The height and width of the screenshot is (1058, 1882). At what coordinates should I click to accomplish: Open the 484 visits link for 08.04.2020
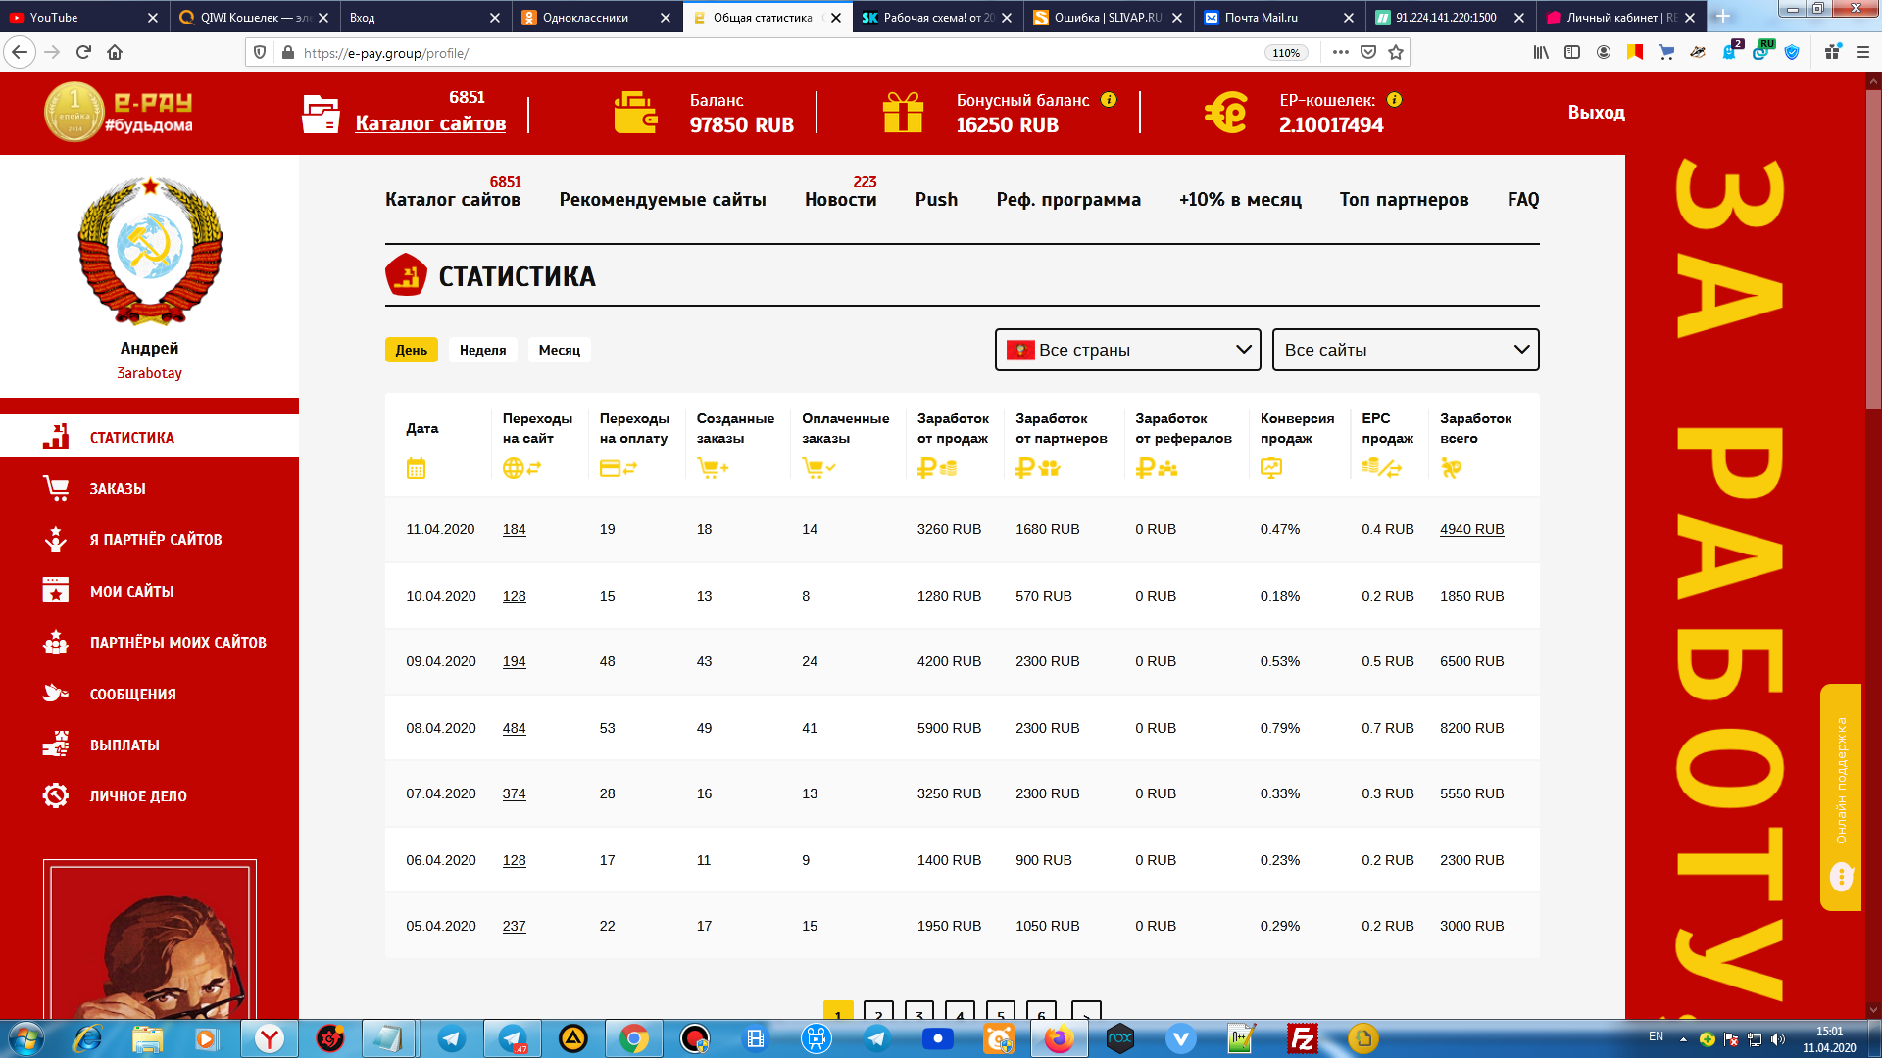click(x=514, y=728)
